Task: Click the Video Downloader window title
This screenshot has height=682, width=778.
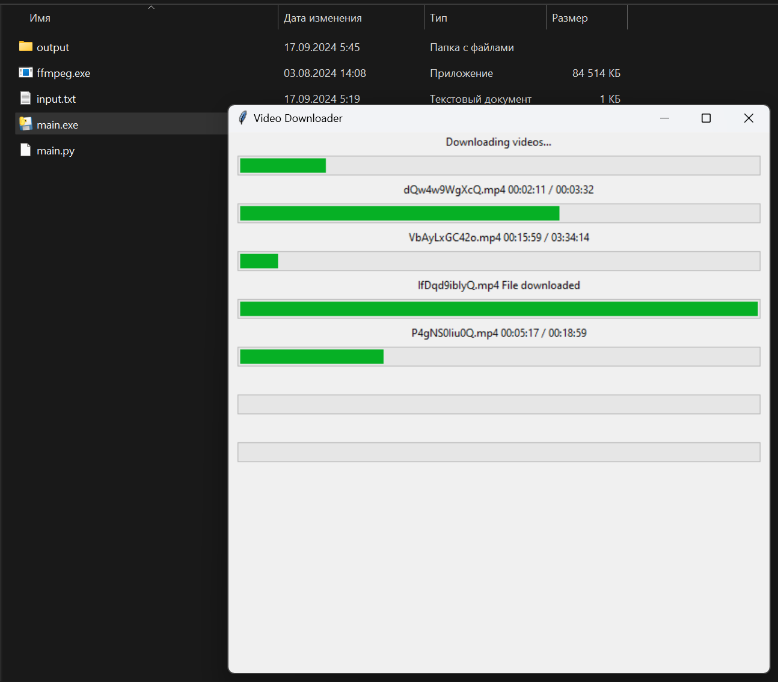Action: pyautogui.click(x=298, y=118)
